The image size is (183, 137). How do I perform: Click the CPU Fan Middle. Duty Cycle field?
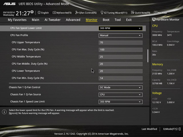click(121, 64)
